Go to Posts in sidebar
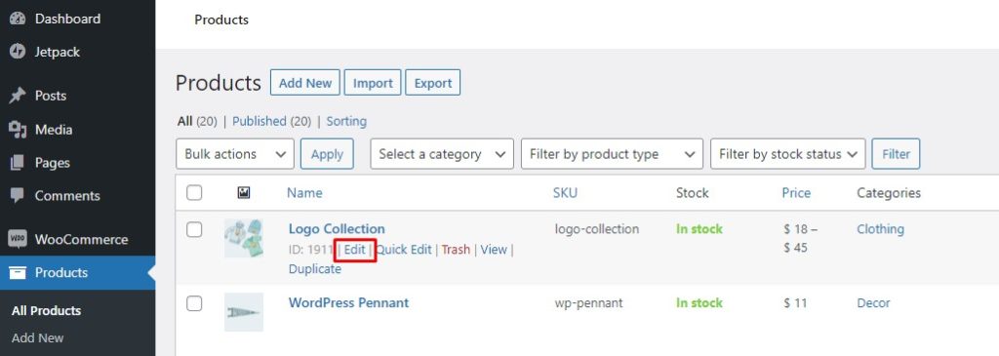The width and height of the screenshot is (999, 356). 51,96
